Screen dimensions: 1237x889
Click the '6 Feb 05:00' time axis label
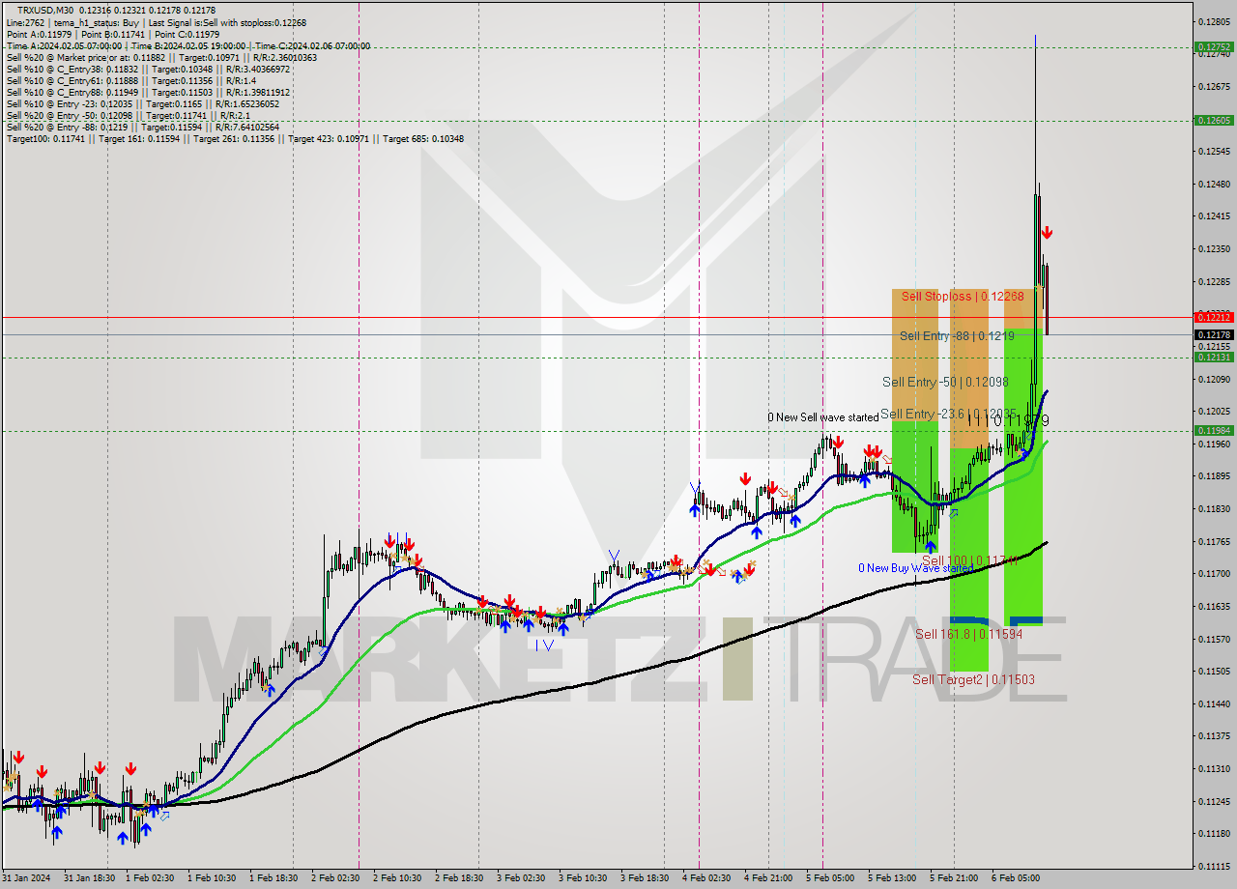(x=1016, y=878)
